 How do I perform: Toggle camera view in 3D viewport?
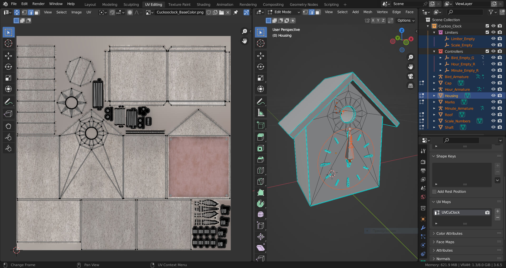click(x=410, y=76)
